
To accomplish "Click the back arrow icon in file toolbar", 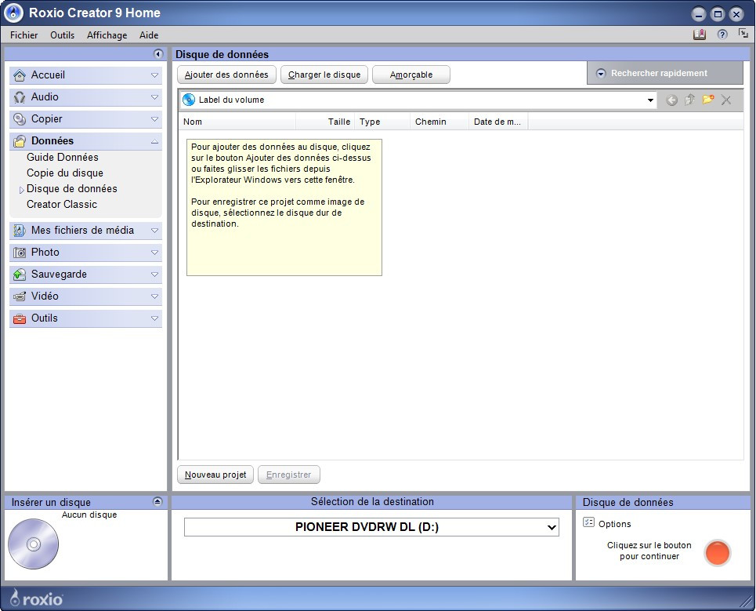I will (671, 100).
